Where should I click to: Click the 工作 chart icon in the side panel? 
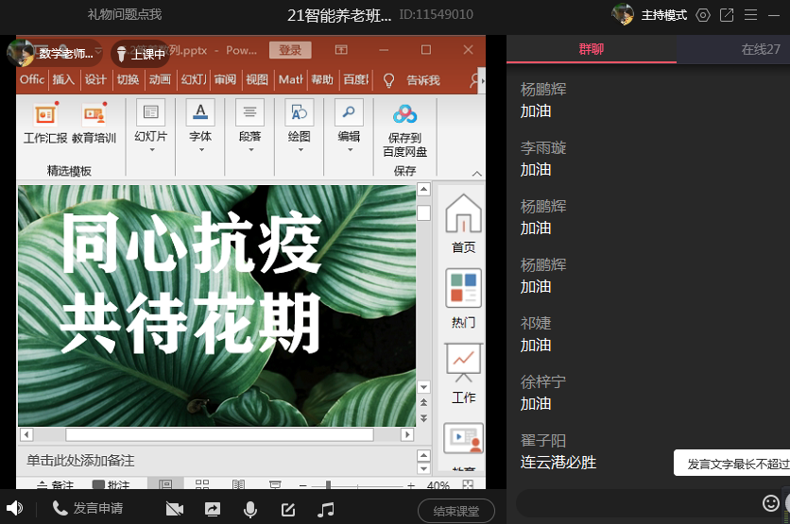tap(463, 374)
